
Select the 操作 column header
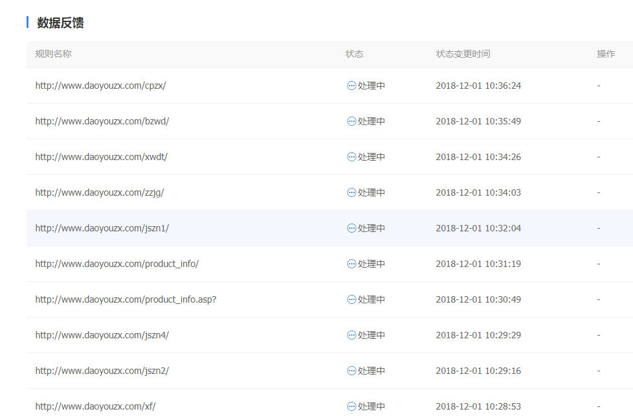(606, 54)
